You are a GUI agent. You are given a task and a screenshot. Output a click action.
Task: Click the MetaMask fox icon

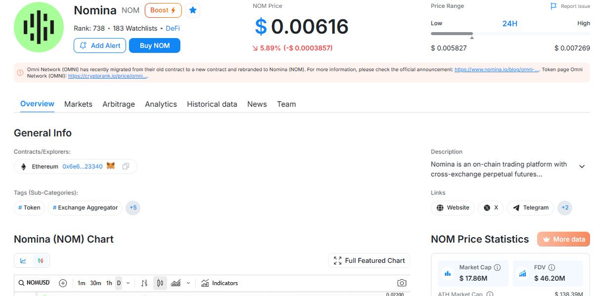(111, 166)
